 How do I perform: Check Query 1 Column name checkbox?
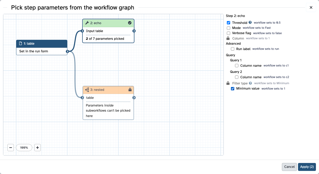click(x=237, y=65)
